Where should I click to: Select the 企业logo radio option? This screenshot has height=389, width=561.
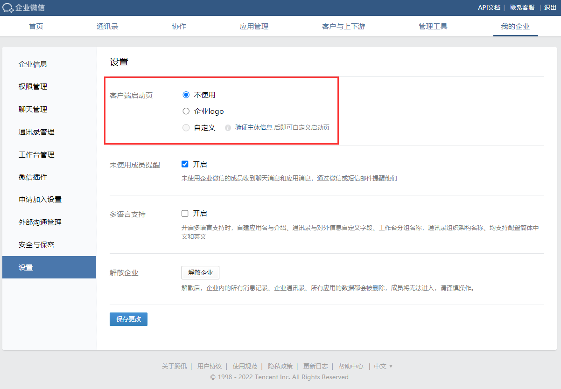[186, 111]
